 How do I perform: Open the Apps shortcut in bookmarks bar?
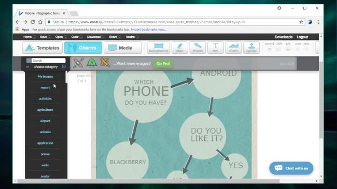[x=22, y=30]
